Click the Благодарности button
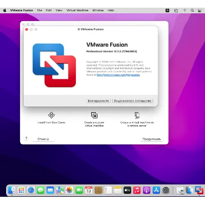The image size is (205, 205). [98, 101]
